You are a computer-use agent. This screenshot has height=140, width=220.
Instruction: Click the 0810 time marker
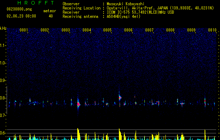[x=212, y=30]
